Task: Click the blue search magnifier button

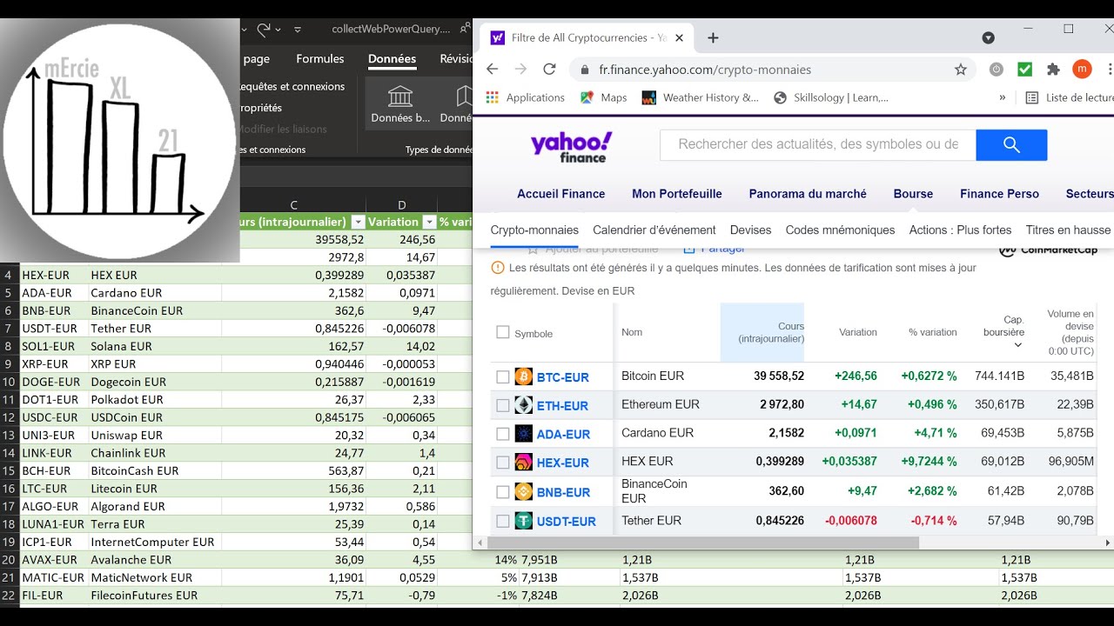Action: (1011, 145)
